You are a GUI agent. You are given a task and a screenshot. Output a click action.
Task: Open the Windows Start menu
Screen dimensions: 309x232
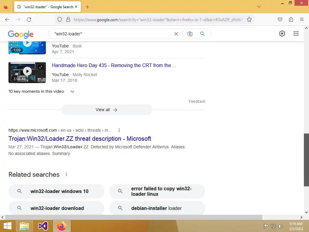coord(8,226)
